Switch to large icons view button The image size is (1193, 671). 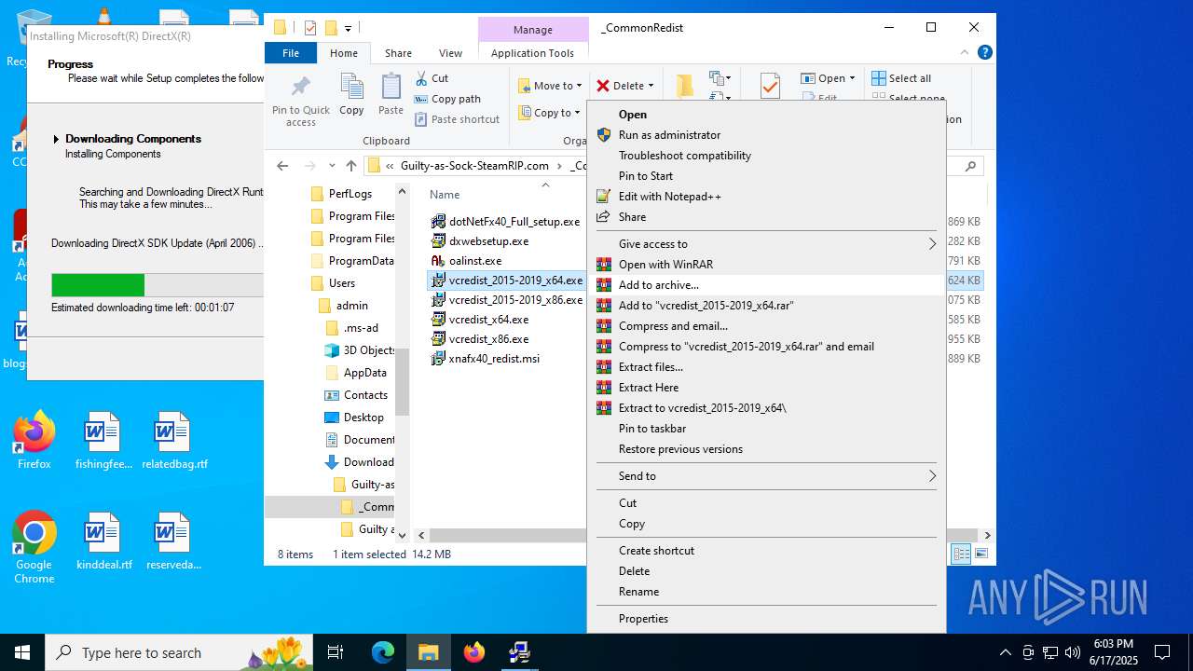pos(980,555)
